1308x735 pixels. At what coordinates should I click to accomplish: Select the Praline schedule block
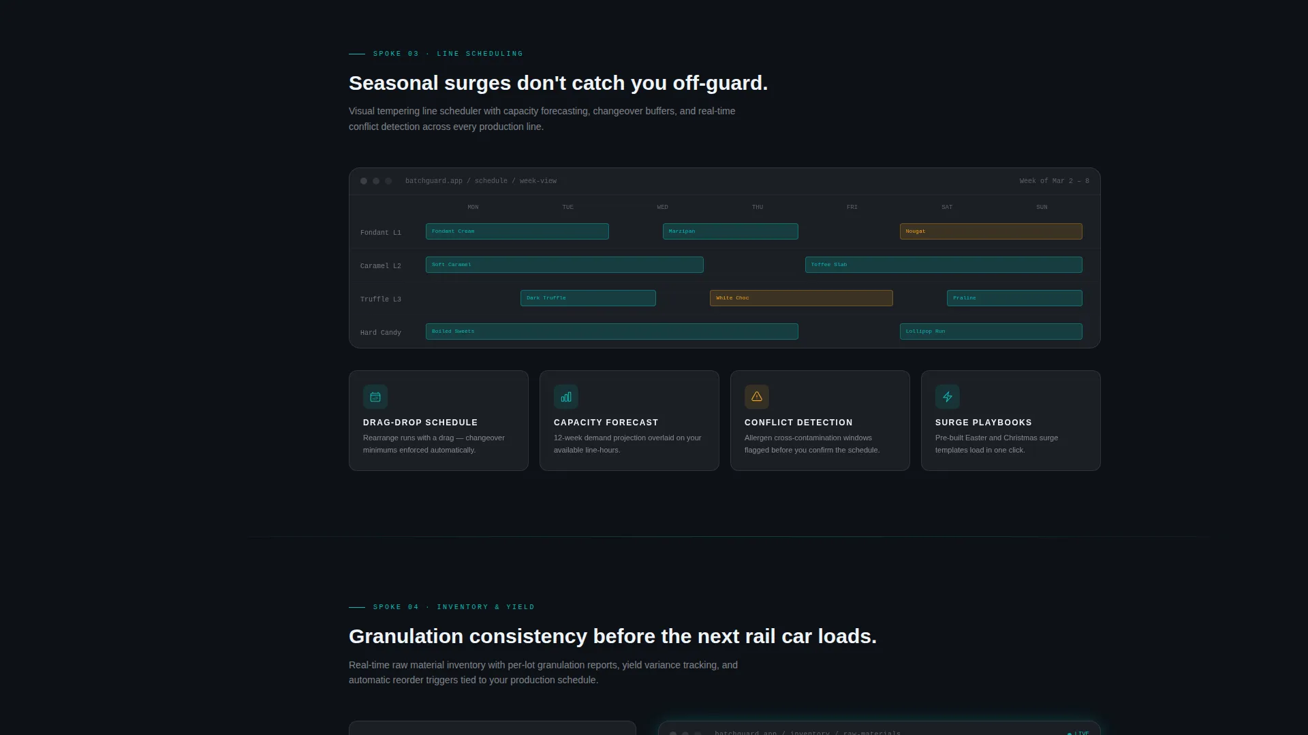(x=1014, y=298)
